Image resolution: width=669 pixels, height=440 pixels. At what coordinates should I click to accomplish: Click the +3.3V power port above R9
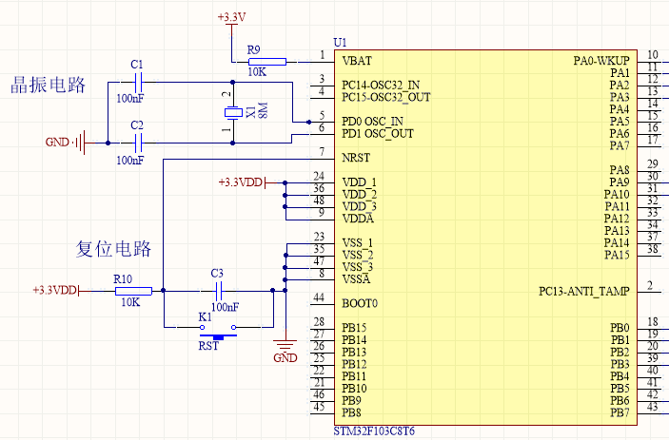tap(231, 19)
